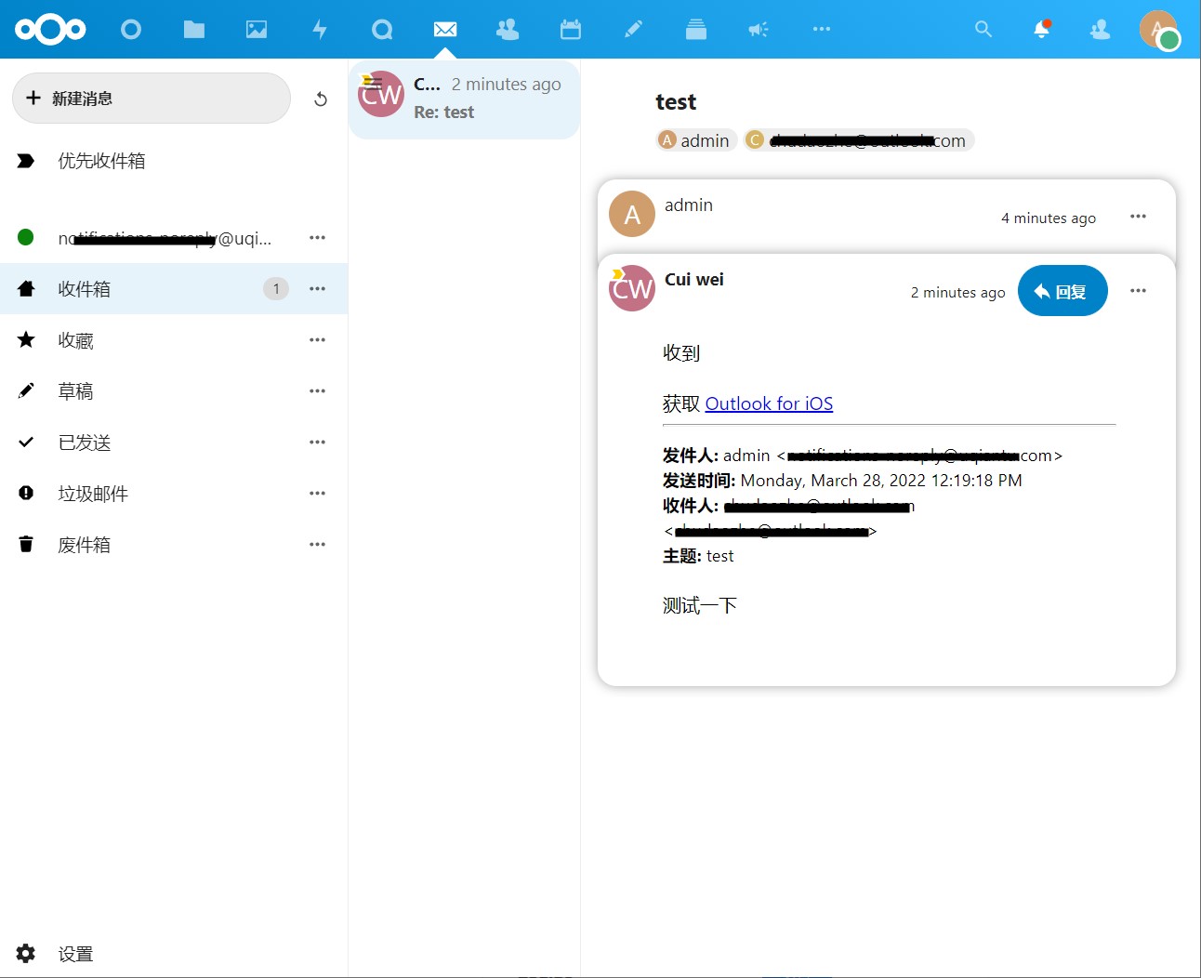Open 收件箱 actions ellipsis menu
The height and width of the screenshot is (978, 1201).
318,289
